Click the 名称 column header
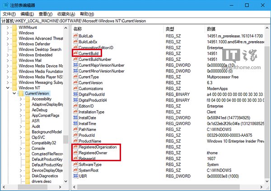This screenshot has width=271, height=191. [117, 29]
